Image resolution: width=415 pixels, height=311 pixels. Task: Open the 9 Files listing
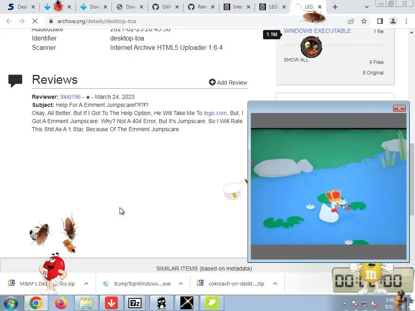point(376,62)
